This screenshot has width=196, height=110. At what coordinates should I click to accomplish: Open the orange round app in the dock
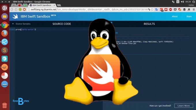point(5,67)
